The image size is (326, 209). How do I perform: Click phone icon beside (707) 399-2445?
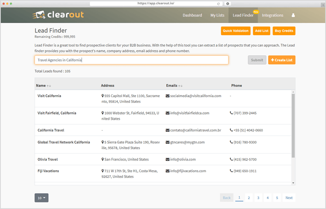(231, 113)
